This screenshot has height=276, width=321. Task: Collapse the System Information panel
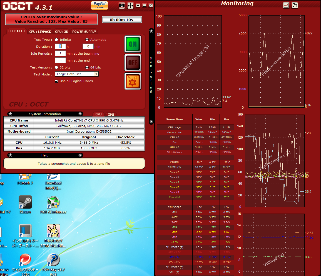coord(80,114)
